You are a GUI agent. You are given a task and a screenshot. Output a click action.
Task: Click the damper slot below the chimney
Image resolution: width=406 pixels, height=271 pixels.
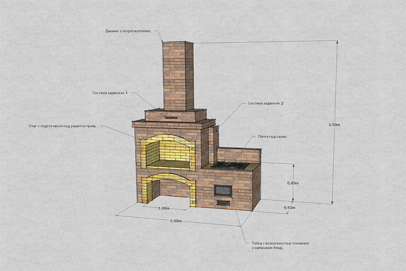pos(171,116)
